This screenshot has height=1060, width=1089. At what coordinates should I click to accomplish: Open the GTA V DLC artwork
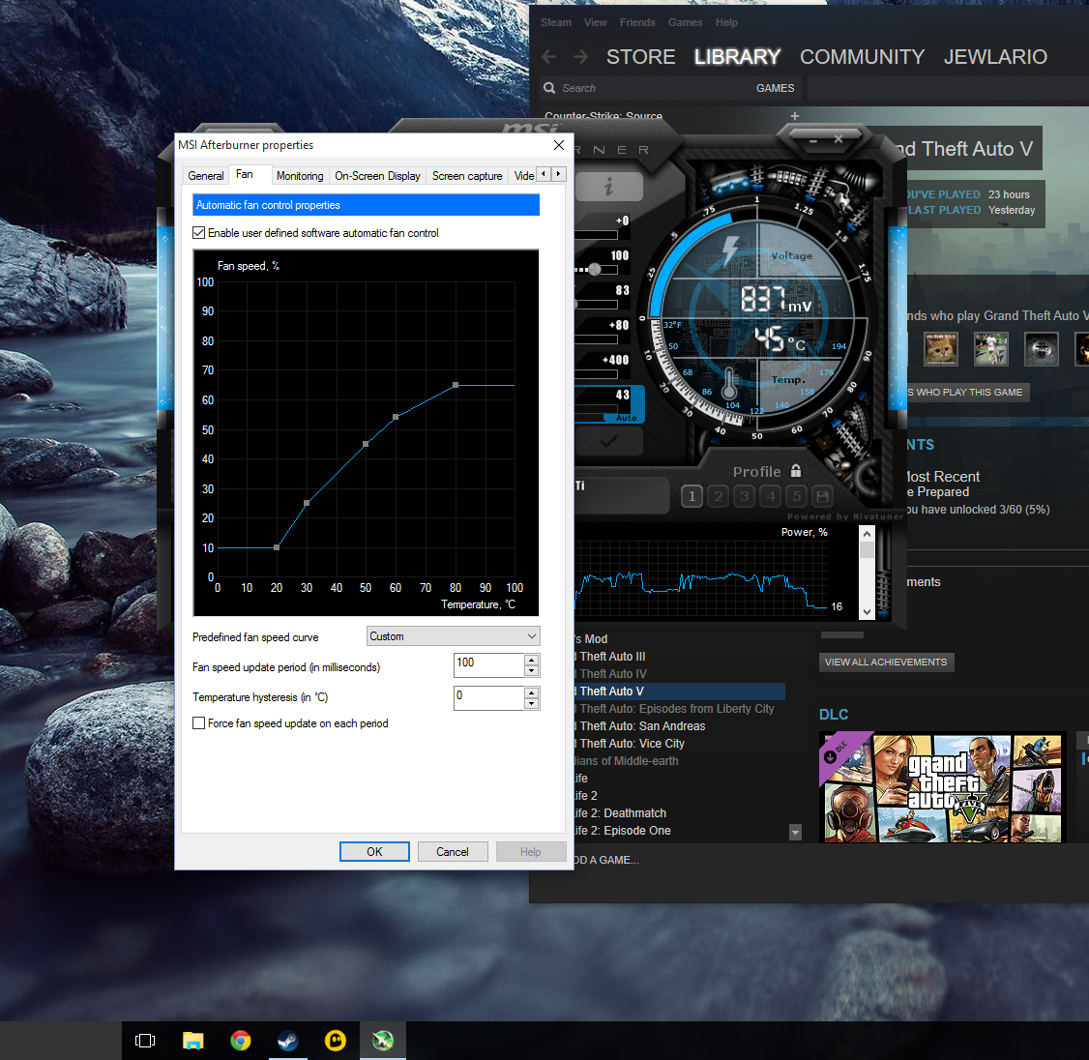942,787
